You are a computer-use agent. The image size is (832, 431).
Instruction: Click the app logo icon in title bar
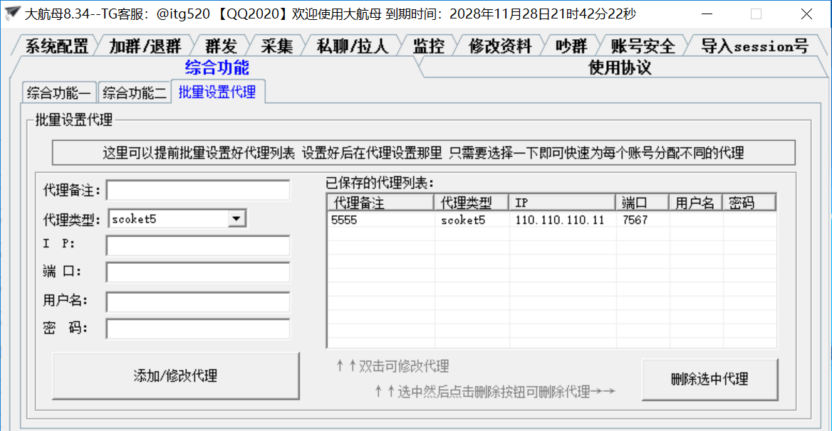12,13
